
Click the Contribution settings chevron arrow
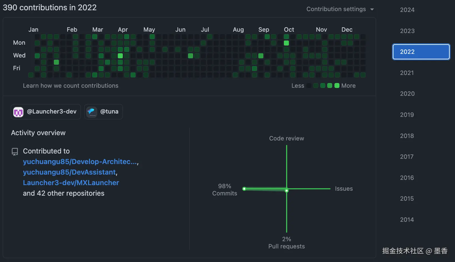372,9
